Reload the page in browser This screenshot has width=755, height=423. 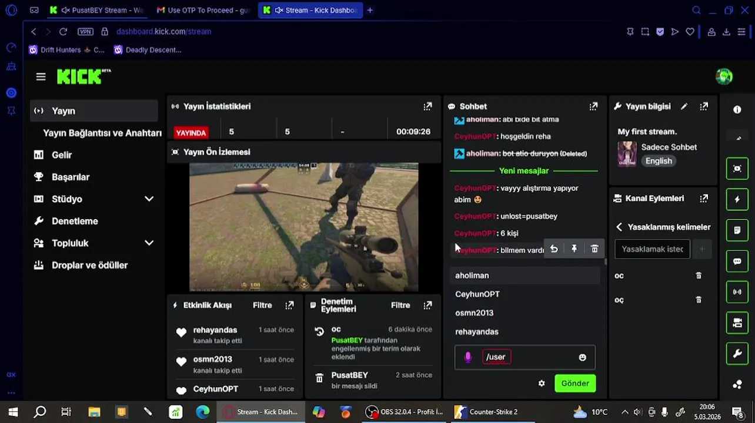pyautogui.click(x=64, y=32)
